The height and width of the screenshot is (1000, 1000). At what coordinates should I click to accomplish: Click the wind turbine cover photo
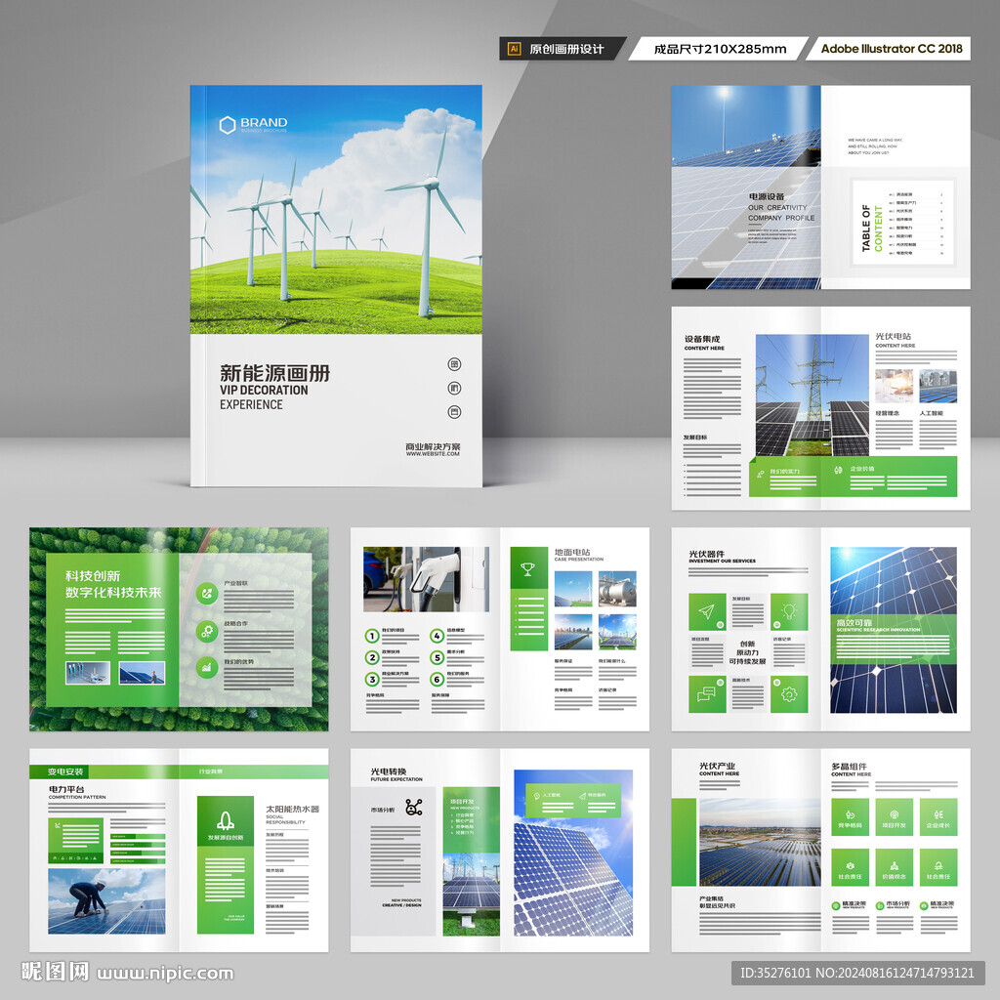pos(336,210)
